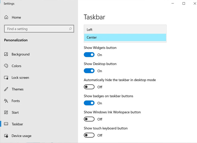
Task: Click the Device usage icon
Action: tap(6, 136)
